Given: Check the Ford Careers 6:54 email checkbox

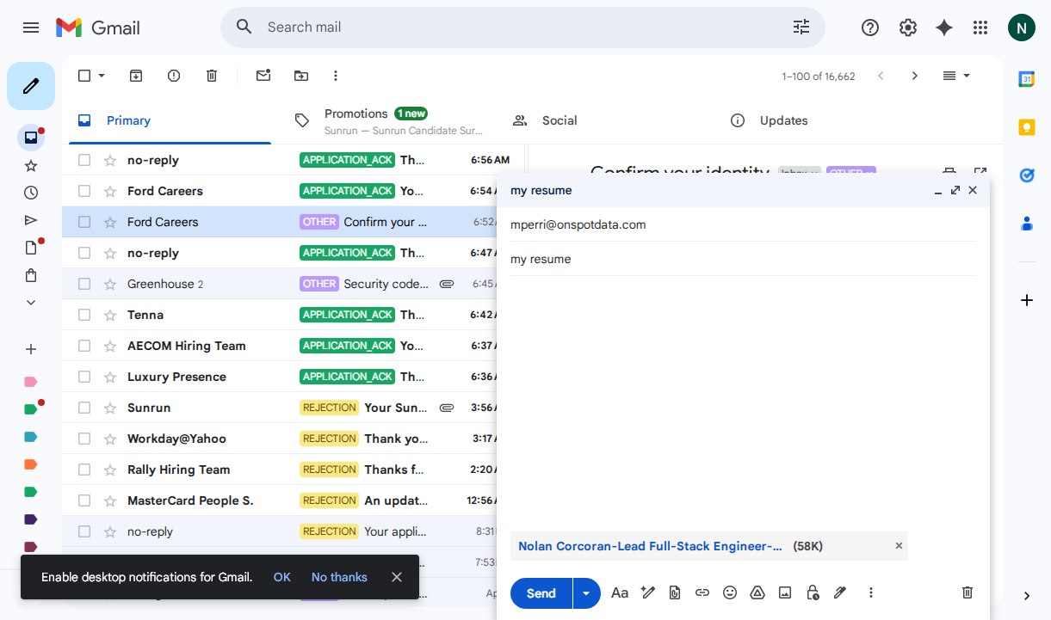Looking at the screenshot, I should tap(84, 191).
